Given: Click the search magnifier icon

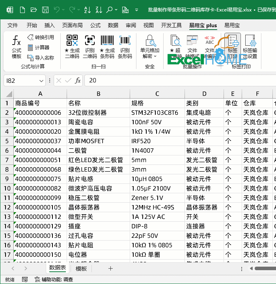Looking at the screenshot, I should pos(109,9).
